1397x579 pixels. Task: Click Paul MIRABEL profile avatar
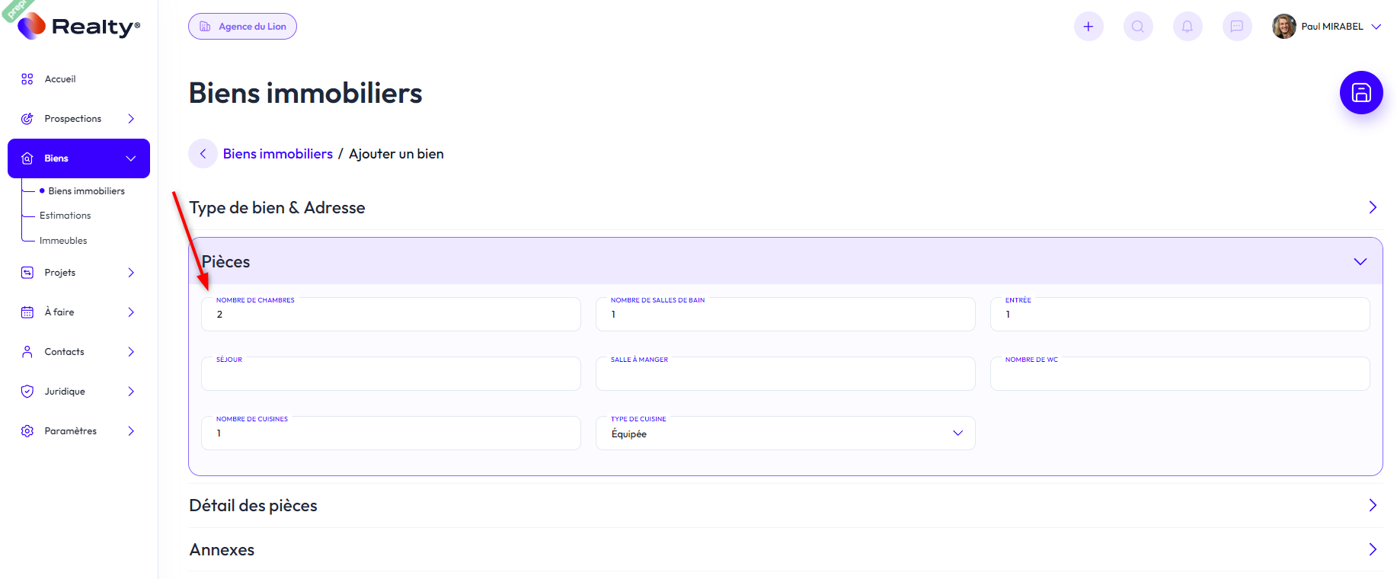(1284, 27)
